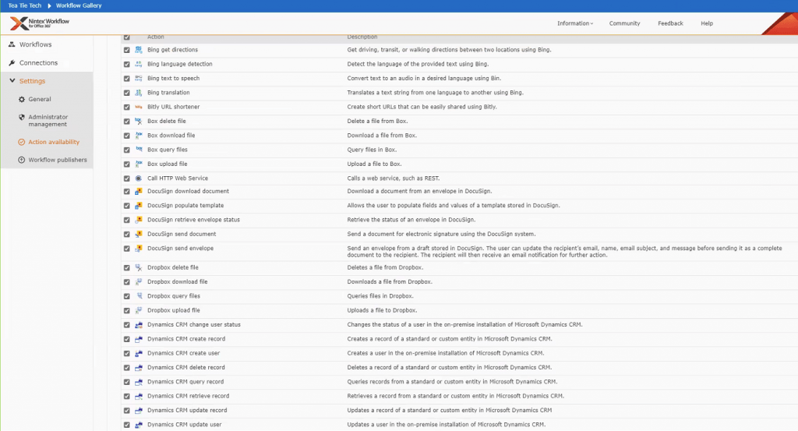Click the Bing get directions icon

(x=139, y=50)
